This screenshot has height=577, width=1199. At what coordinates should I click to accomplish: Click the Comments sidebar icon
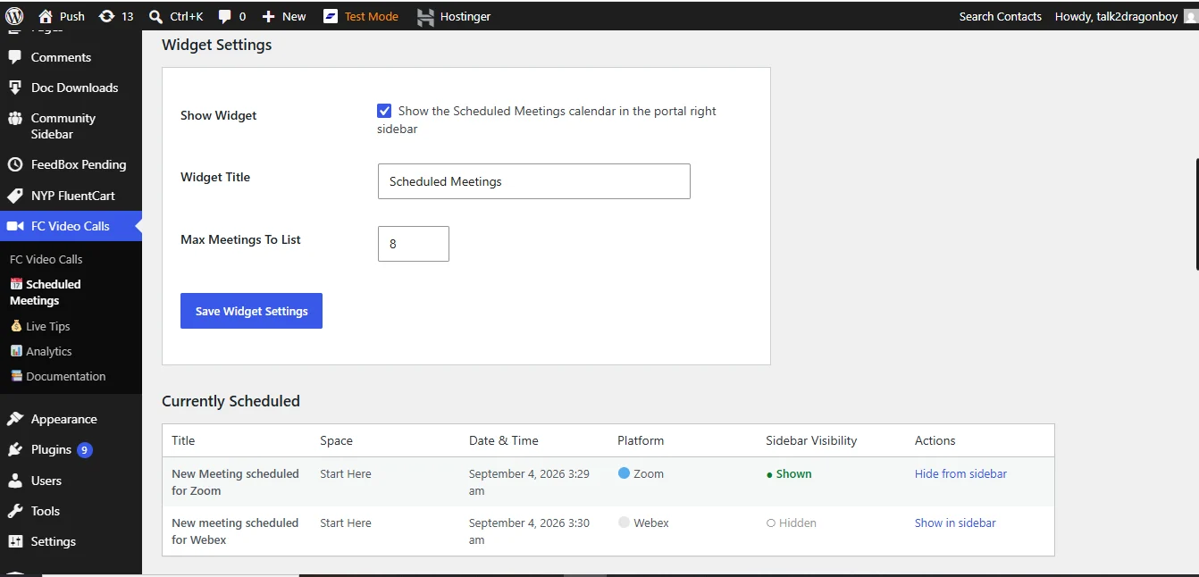click(14, 57)
